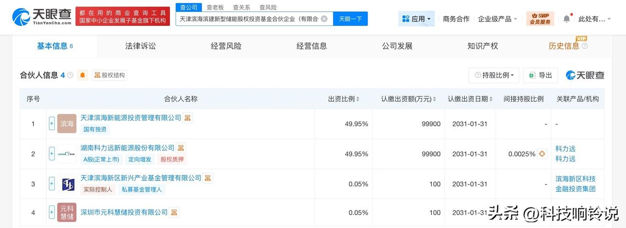Image resolution: width=626 pixels, height=228 pixels.
Task: Click the 新兴产业基金 company logo thumbnail
Action: (x=67, y=184)
